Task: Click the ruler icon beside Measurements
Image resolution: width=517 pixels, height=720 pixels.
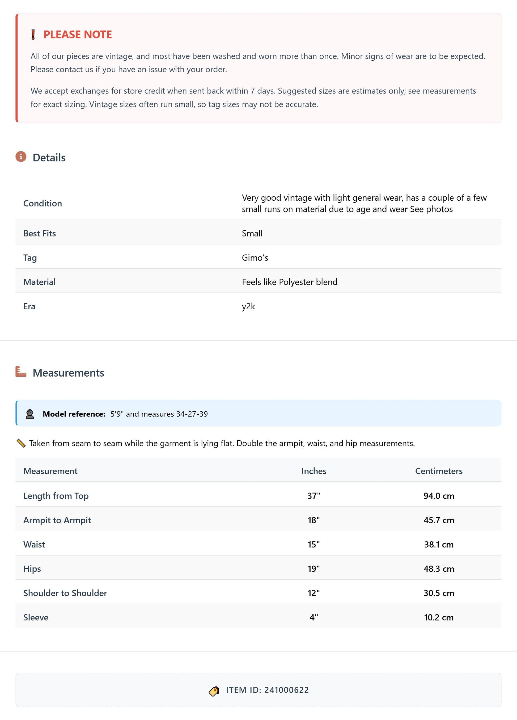Action: tap(21, 372)
